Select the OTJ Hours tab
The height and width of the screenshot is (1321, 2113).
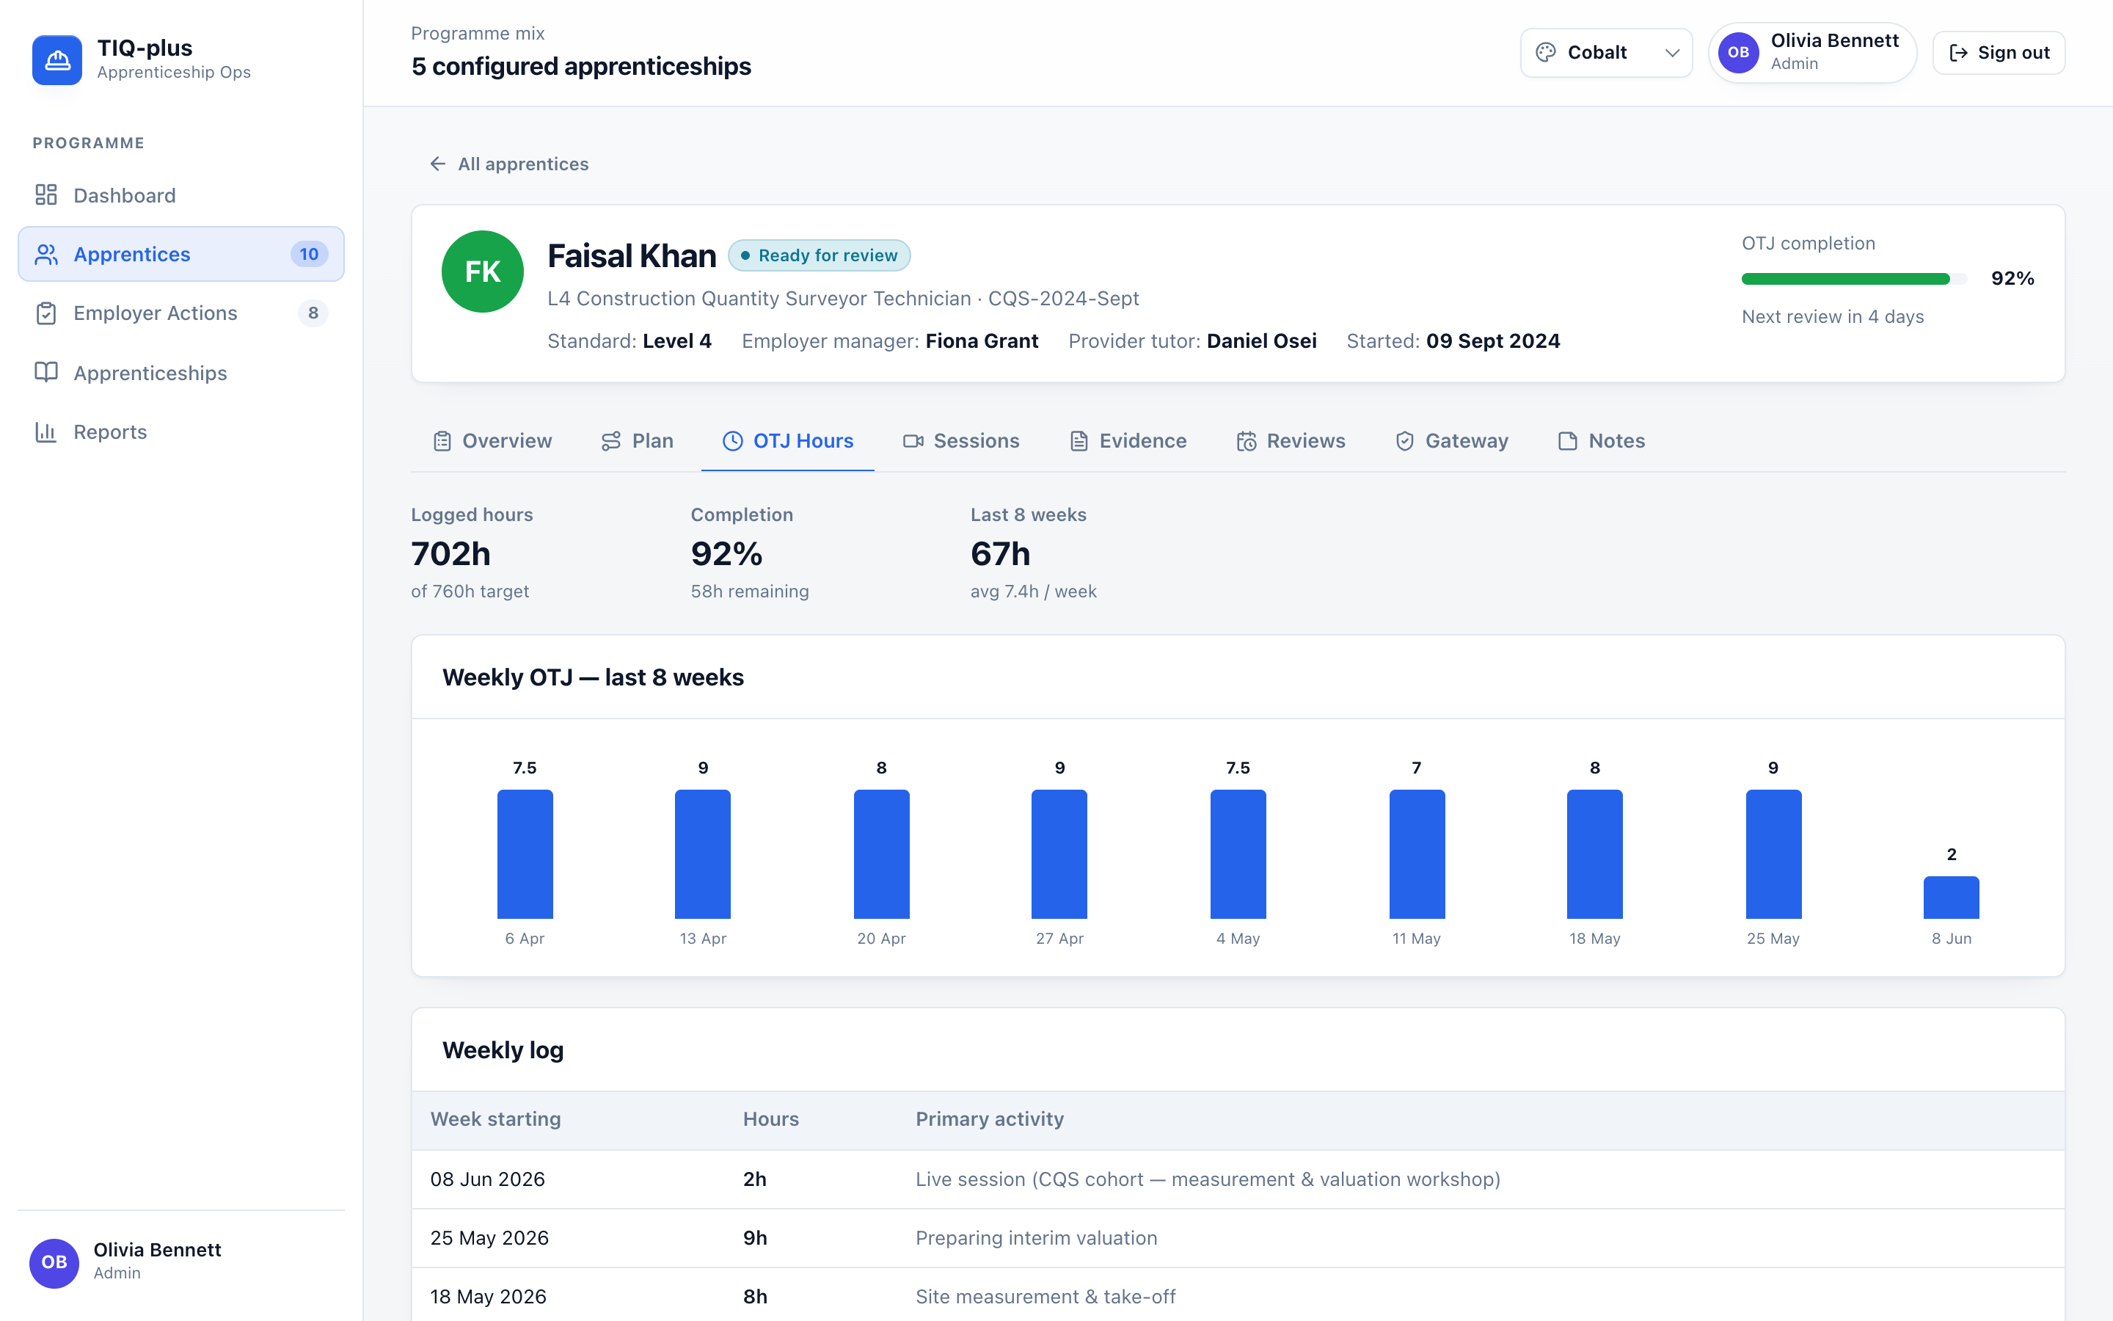click(x=787, y=441)
